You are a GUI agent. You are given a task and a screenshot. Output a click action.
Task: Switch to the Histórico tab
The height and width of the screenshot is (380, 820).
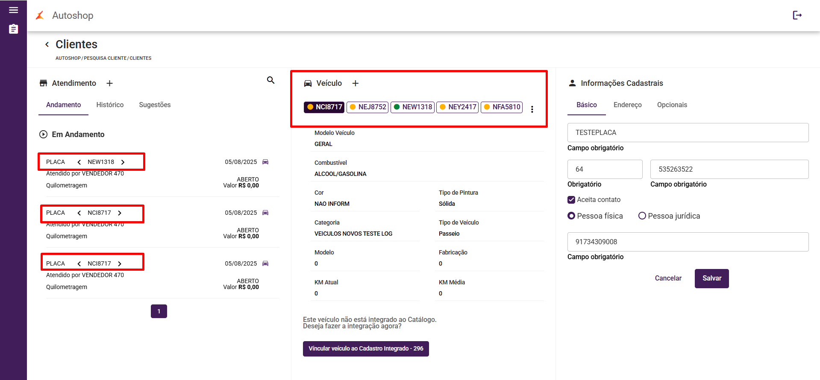(x=110, y=105)
